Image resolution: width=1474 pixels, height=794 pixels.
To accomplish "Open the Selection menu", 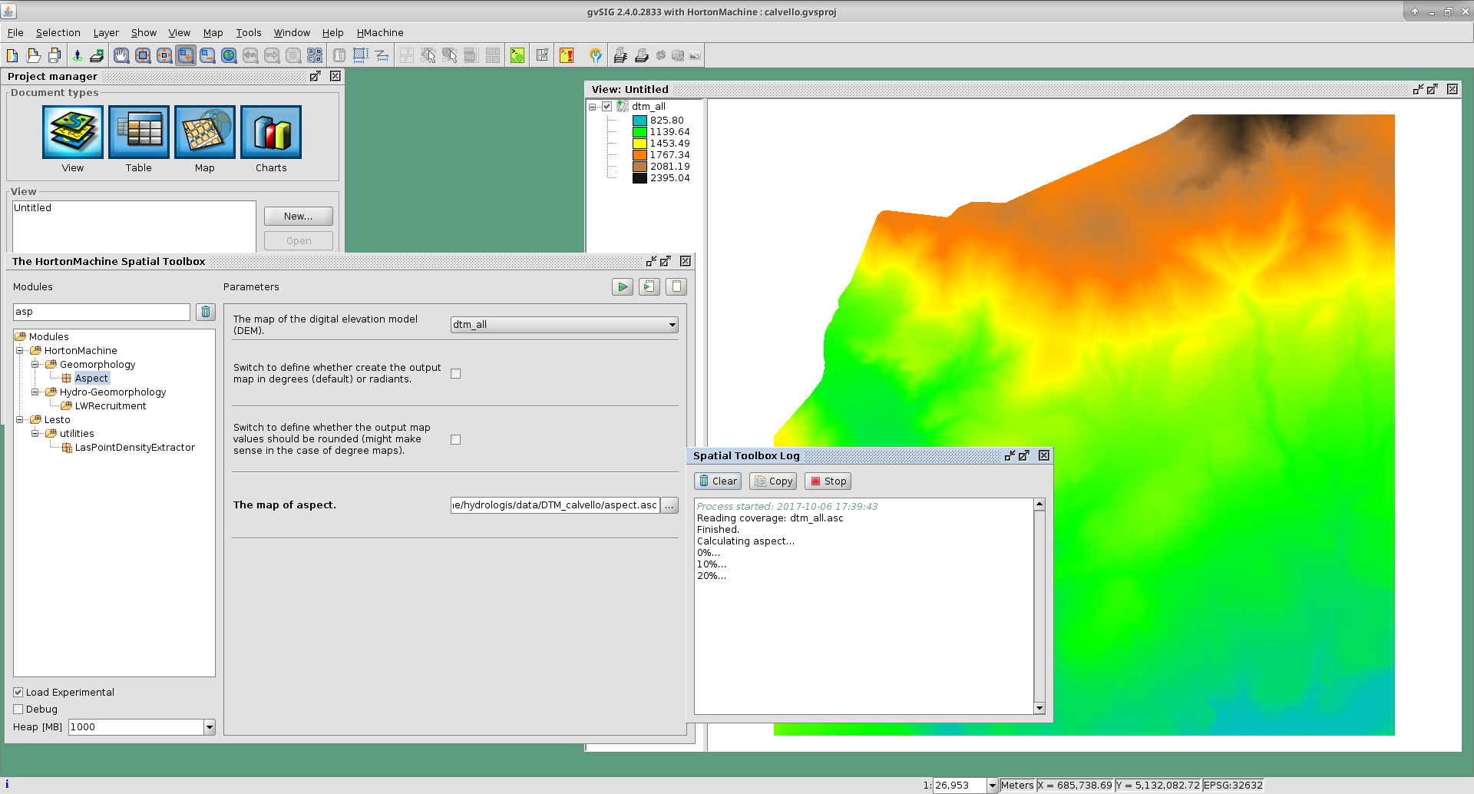I will pos(58,33).
